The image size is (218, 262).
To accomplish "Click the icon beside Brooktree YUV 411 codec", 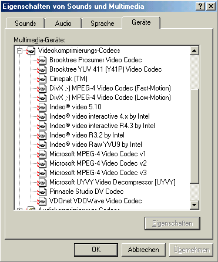I will pos(42,69).
